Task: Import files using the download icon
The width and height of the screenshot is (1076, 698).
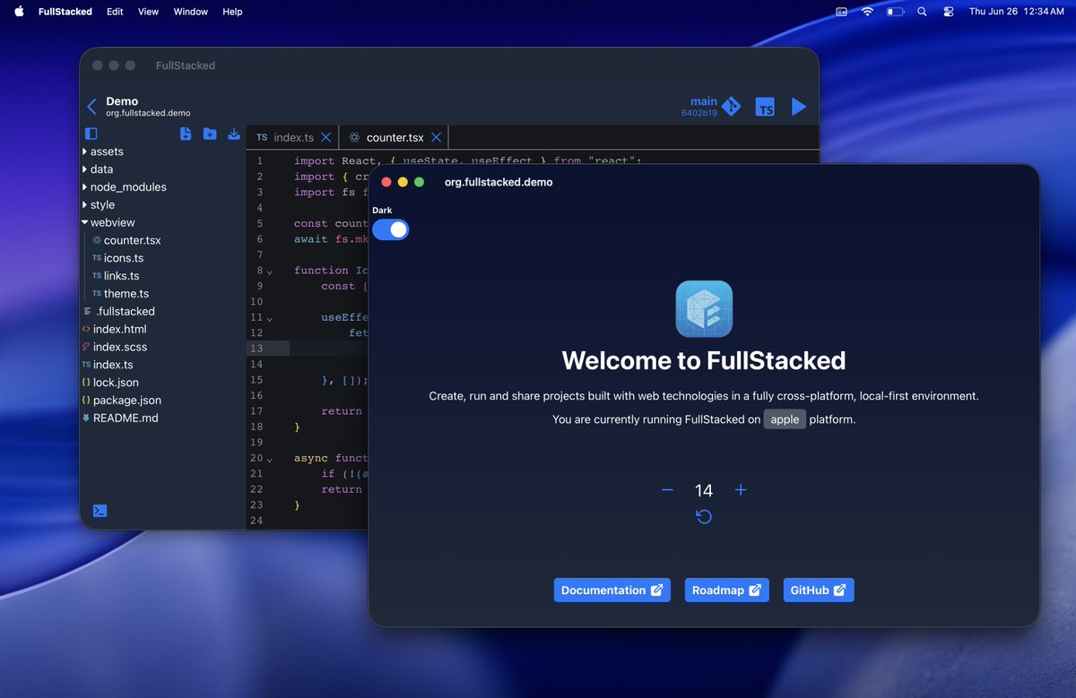Action: (234, 134)
